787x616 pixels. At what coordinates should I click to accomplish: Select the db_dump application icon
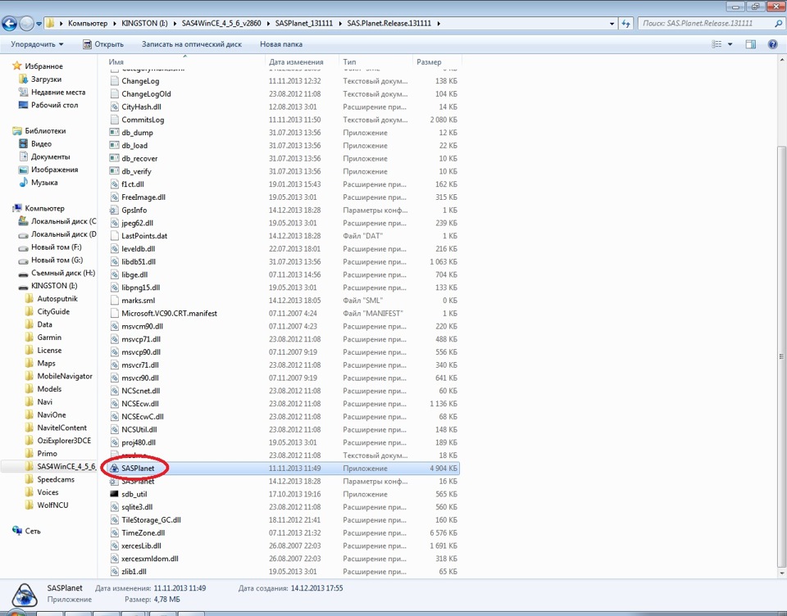coord(115,133)
